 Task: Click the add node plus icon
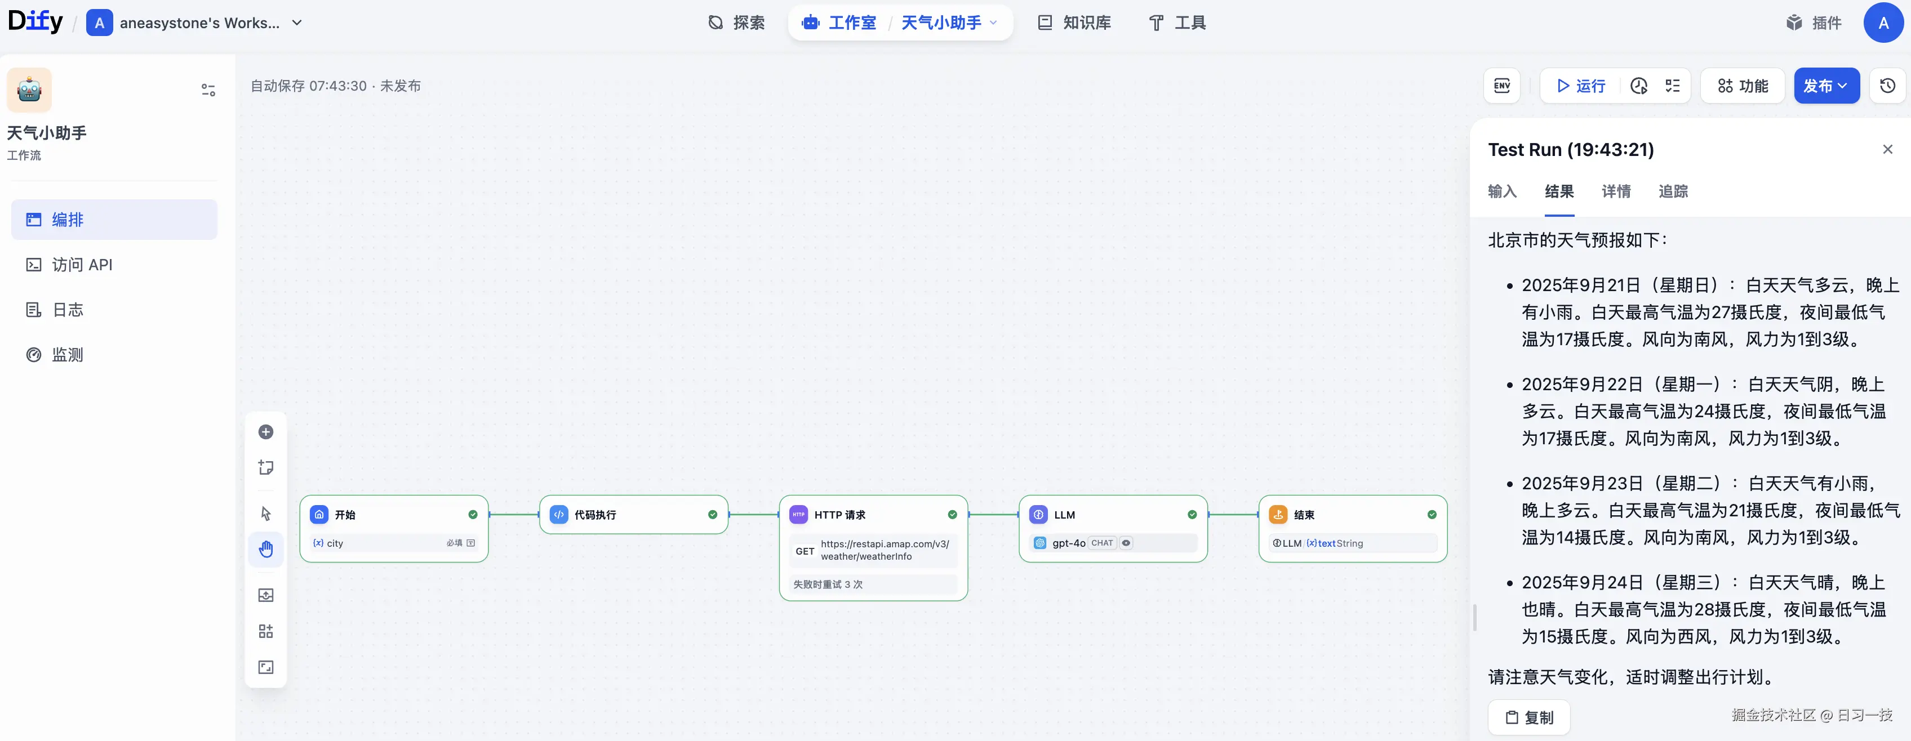265,432
